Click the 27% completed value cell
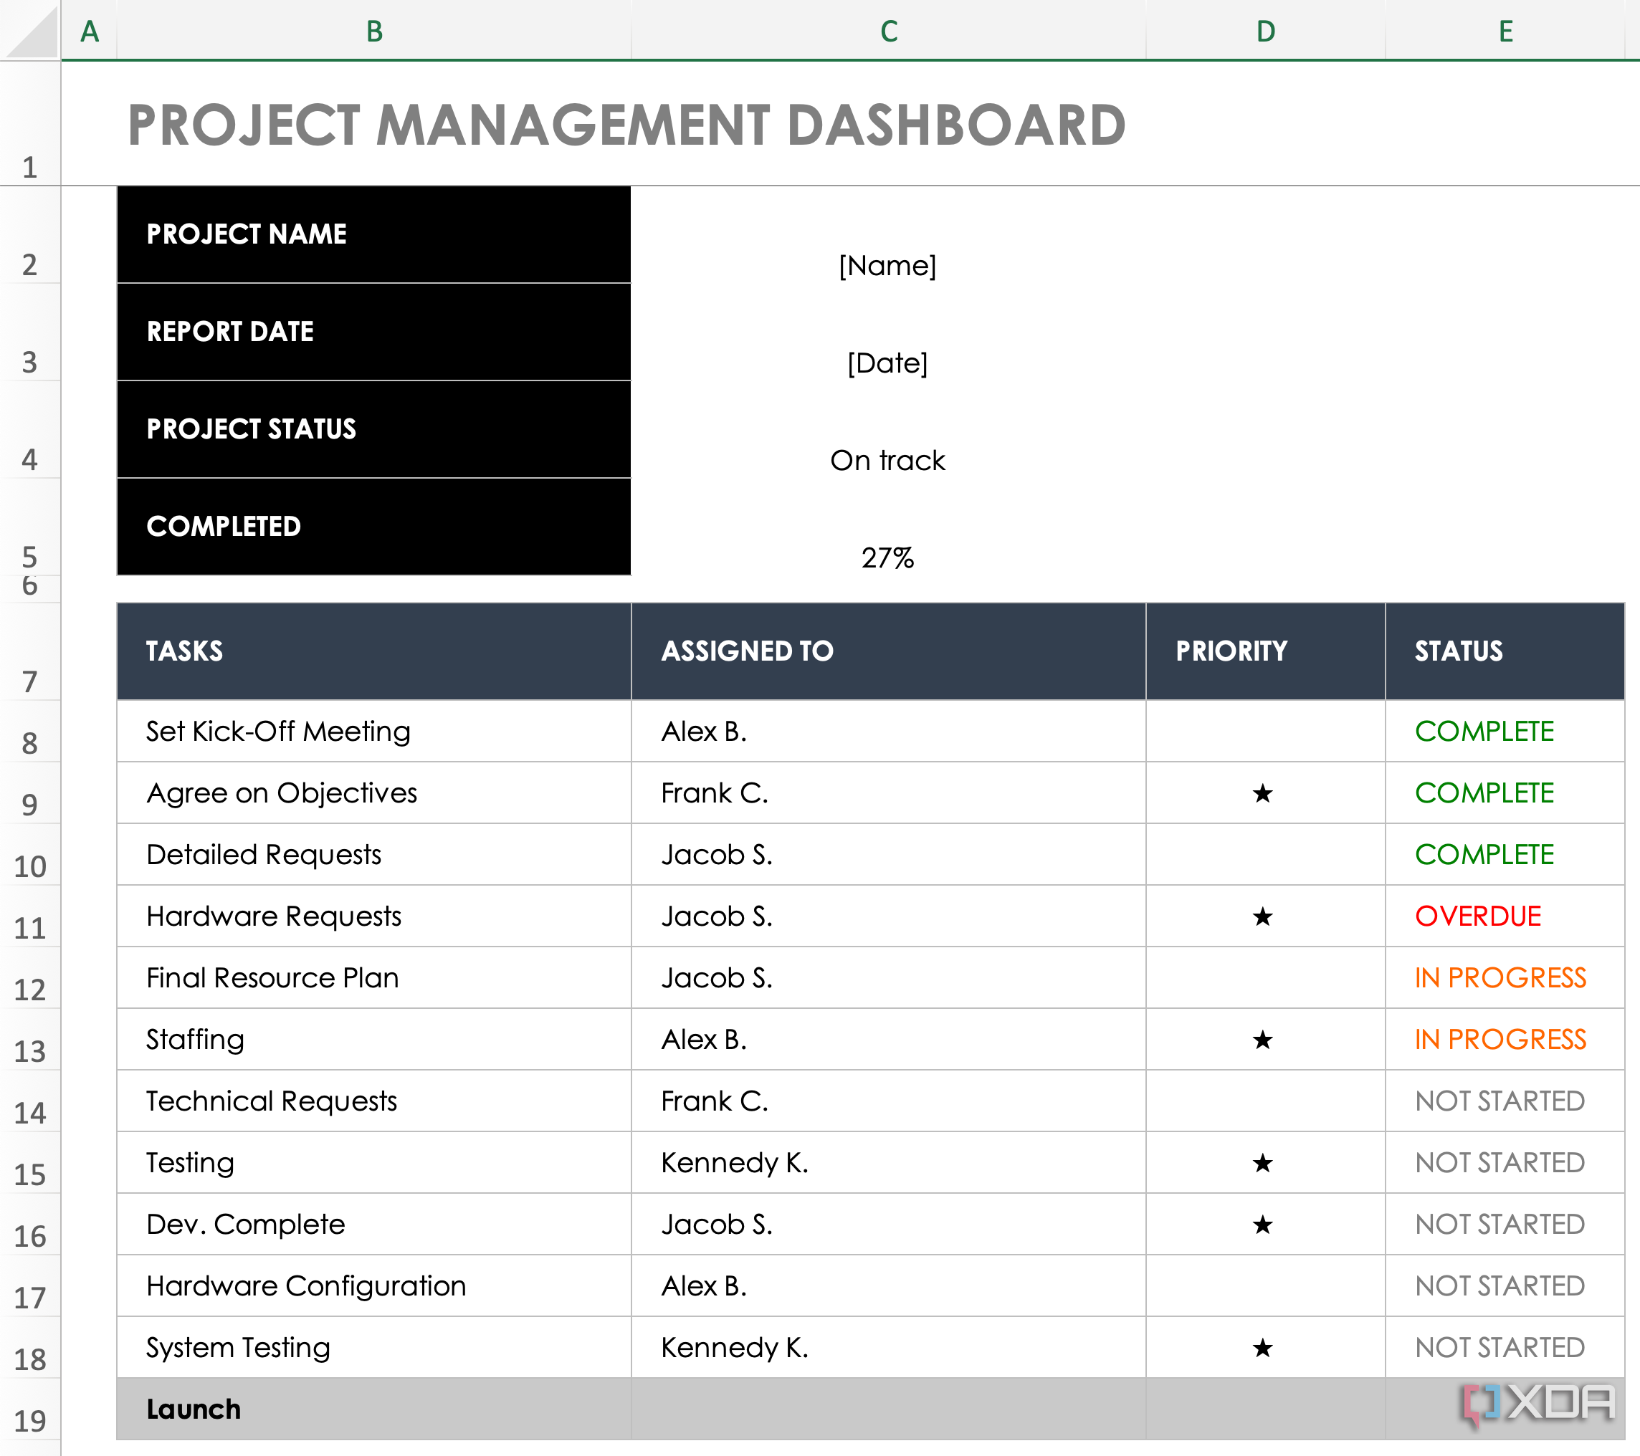 tap(887, 557)
